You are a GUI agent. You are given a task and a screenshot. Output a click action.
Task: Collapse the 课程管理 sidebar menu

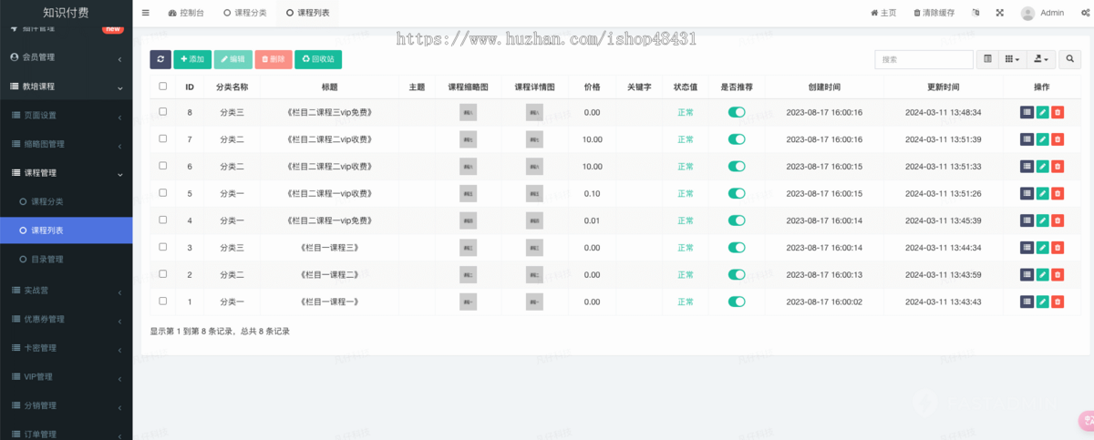66,173
